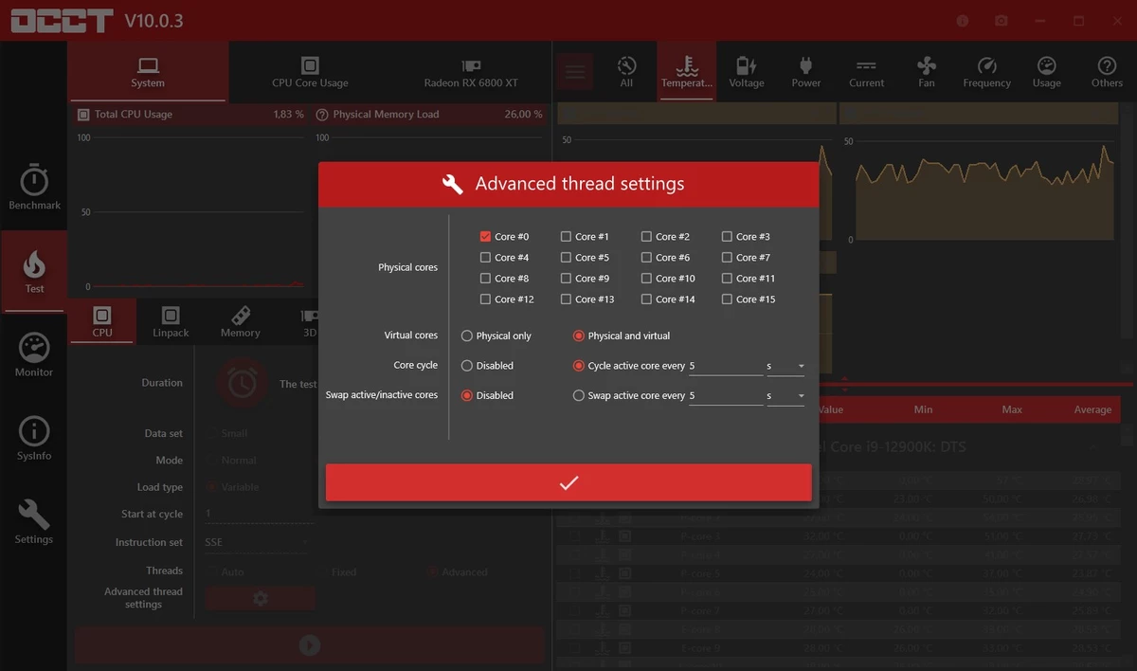The image size is (1137, 671).
Task: Check the Core #10 checkbox
Action: pos(646,279)
